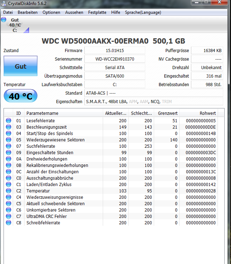Click the serial number field WD-WCC2EH910370
231x264 pixels.
click(115, 59)
